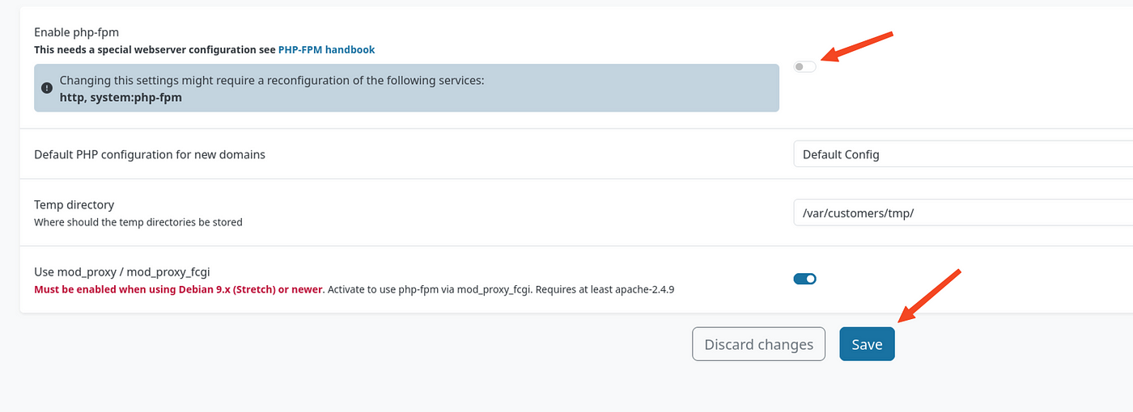Viewport: 1133px width, 412px height.
Task: Click the 'Temp directory' setting label
Action: [74, 204]
